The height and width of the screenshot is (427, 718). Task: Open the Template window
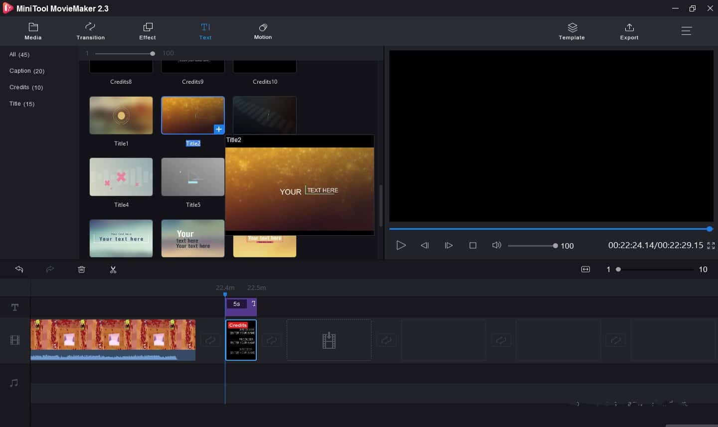(x=571, y=31)
